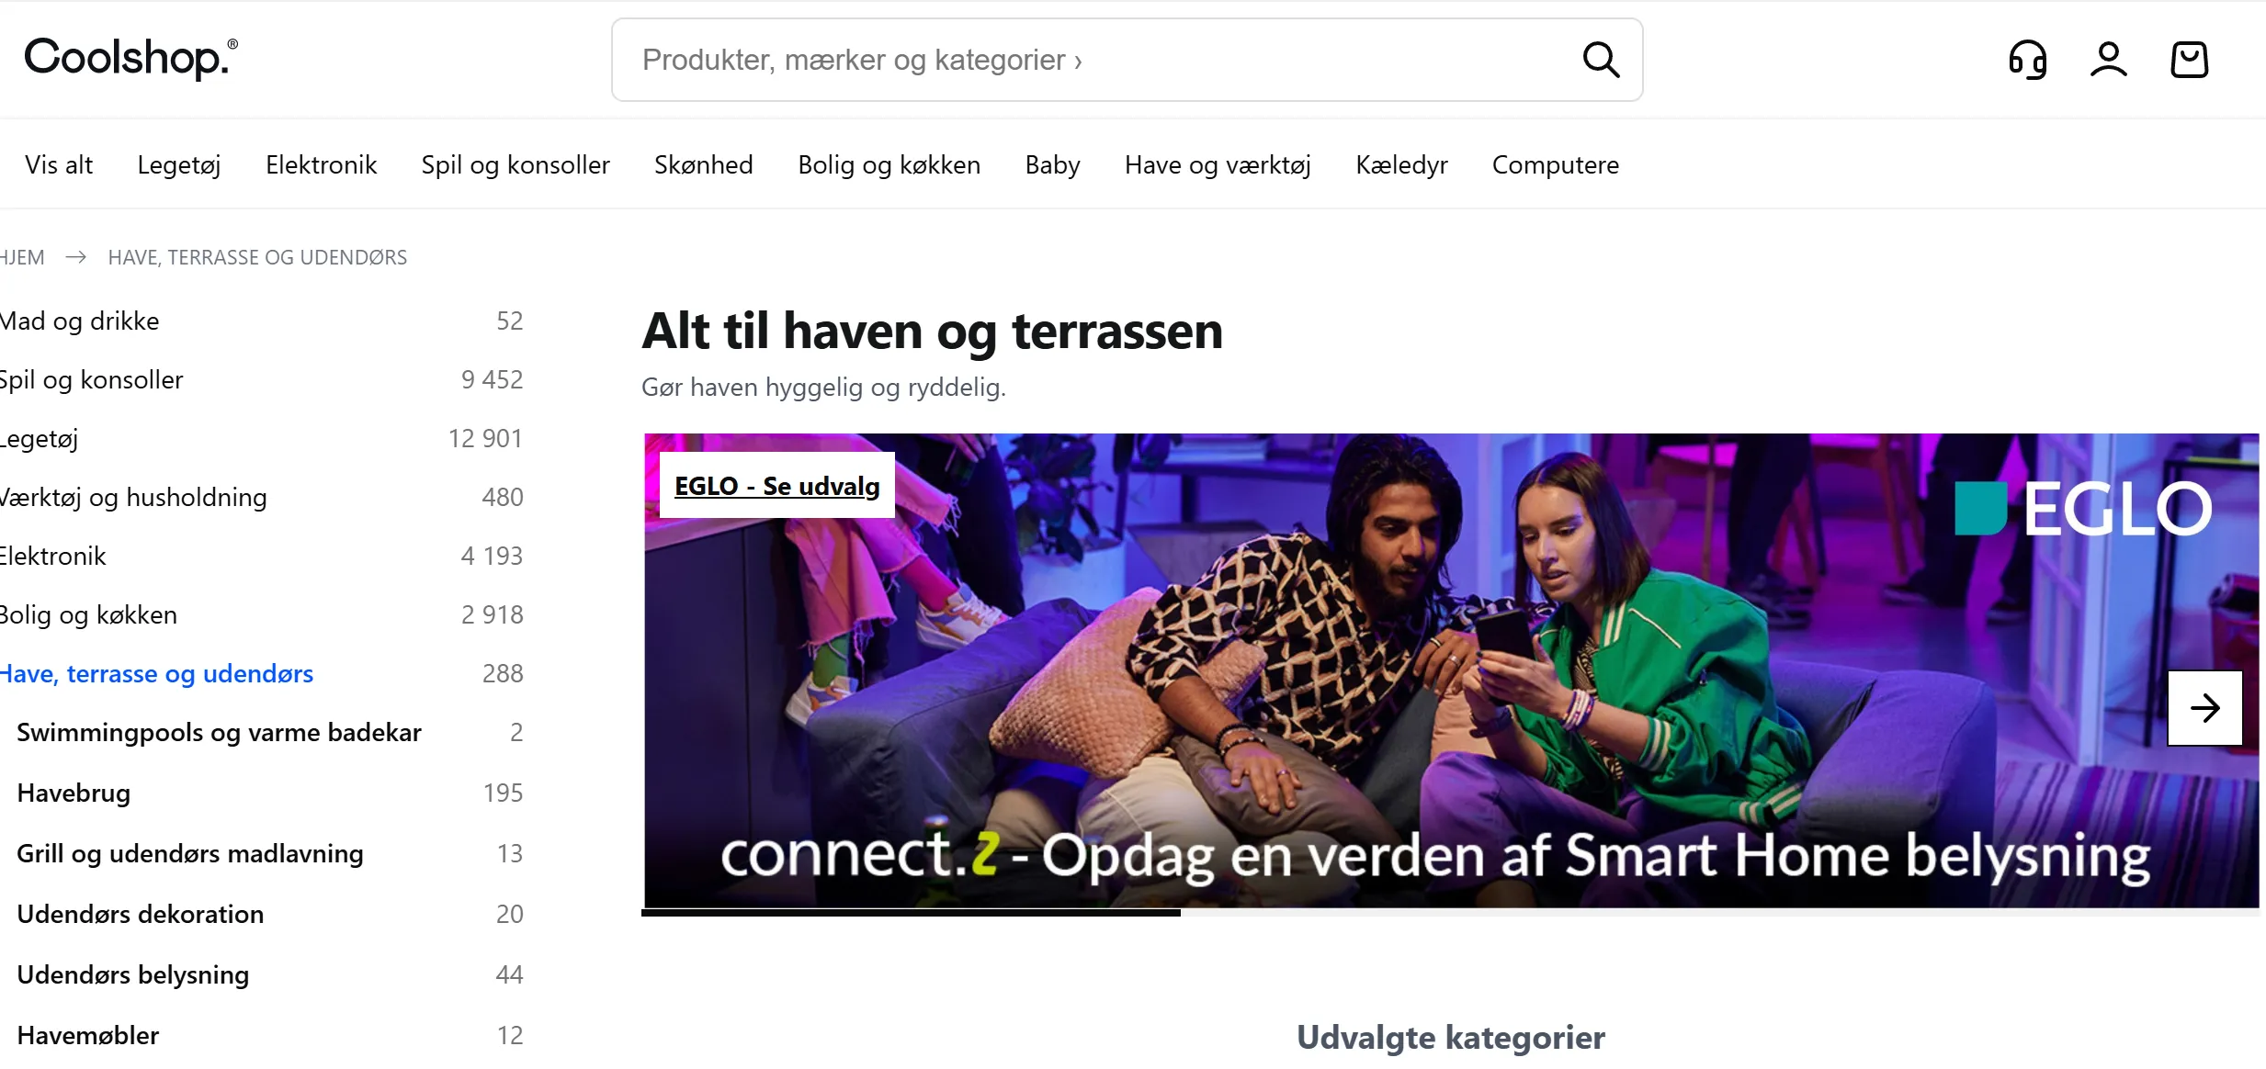Expand the Havebrug subcategory
This screenshot has height=1069, width=2266.
tap(74, 793)
